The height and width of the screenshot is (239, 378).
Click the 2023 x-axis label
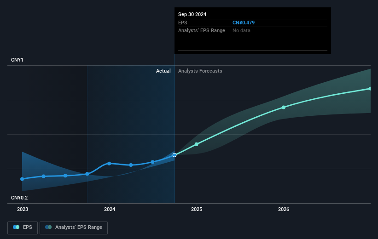(23, 209)
